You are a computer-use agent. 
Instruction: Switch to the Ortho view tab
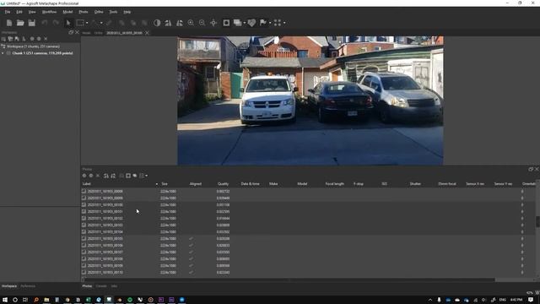[99, 33]
